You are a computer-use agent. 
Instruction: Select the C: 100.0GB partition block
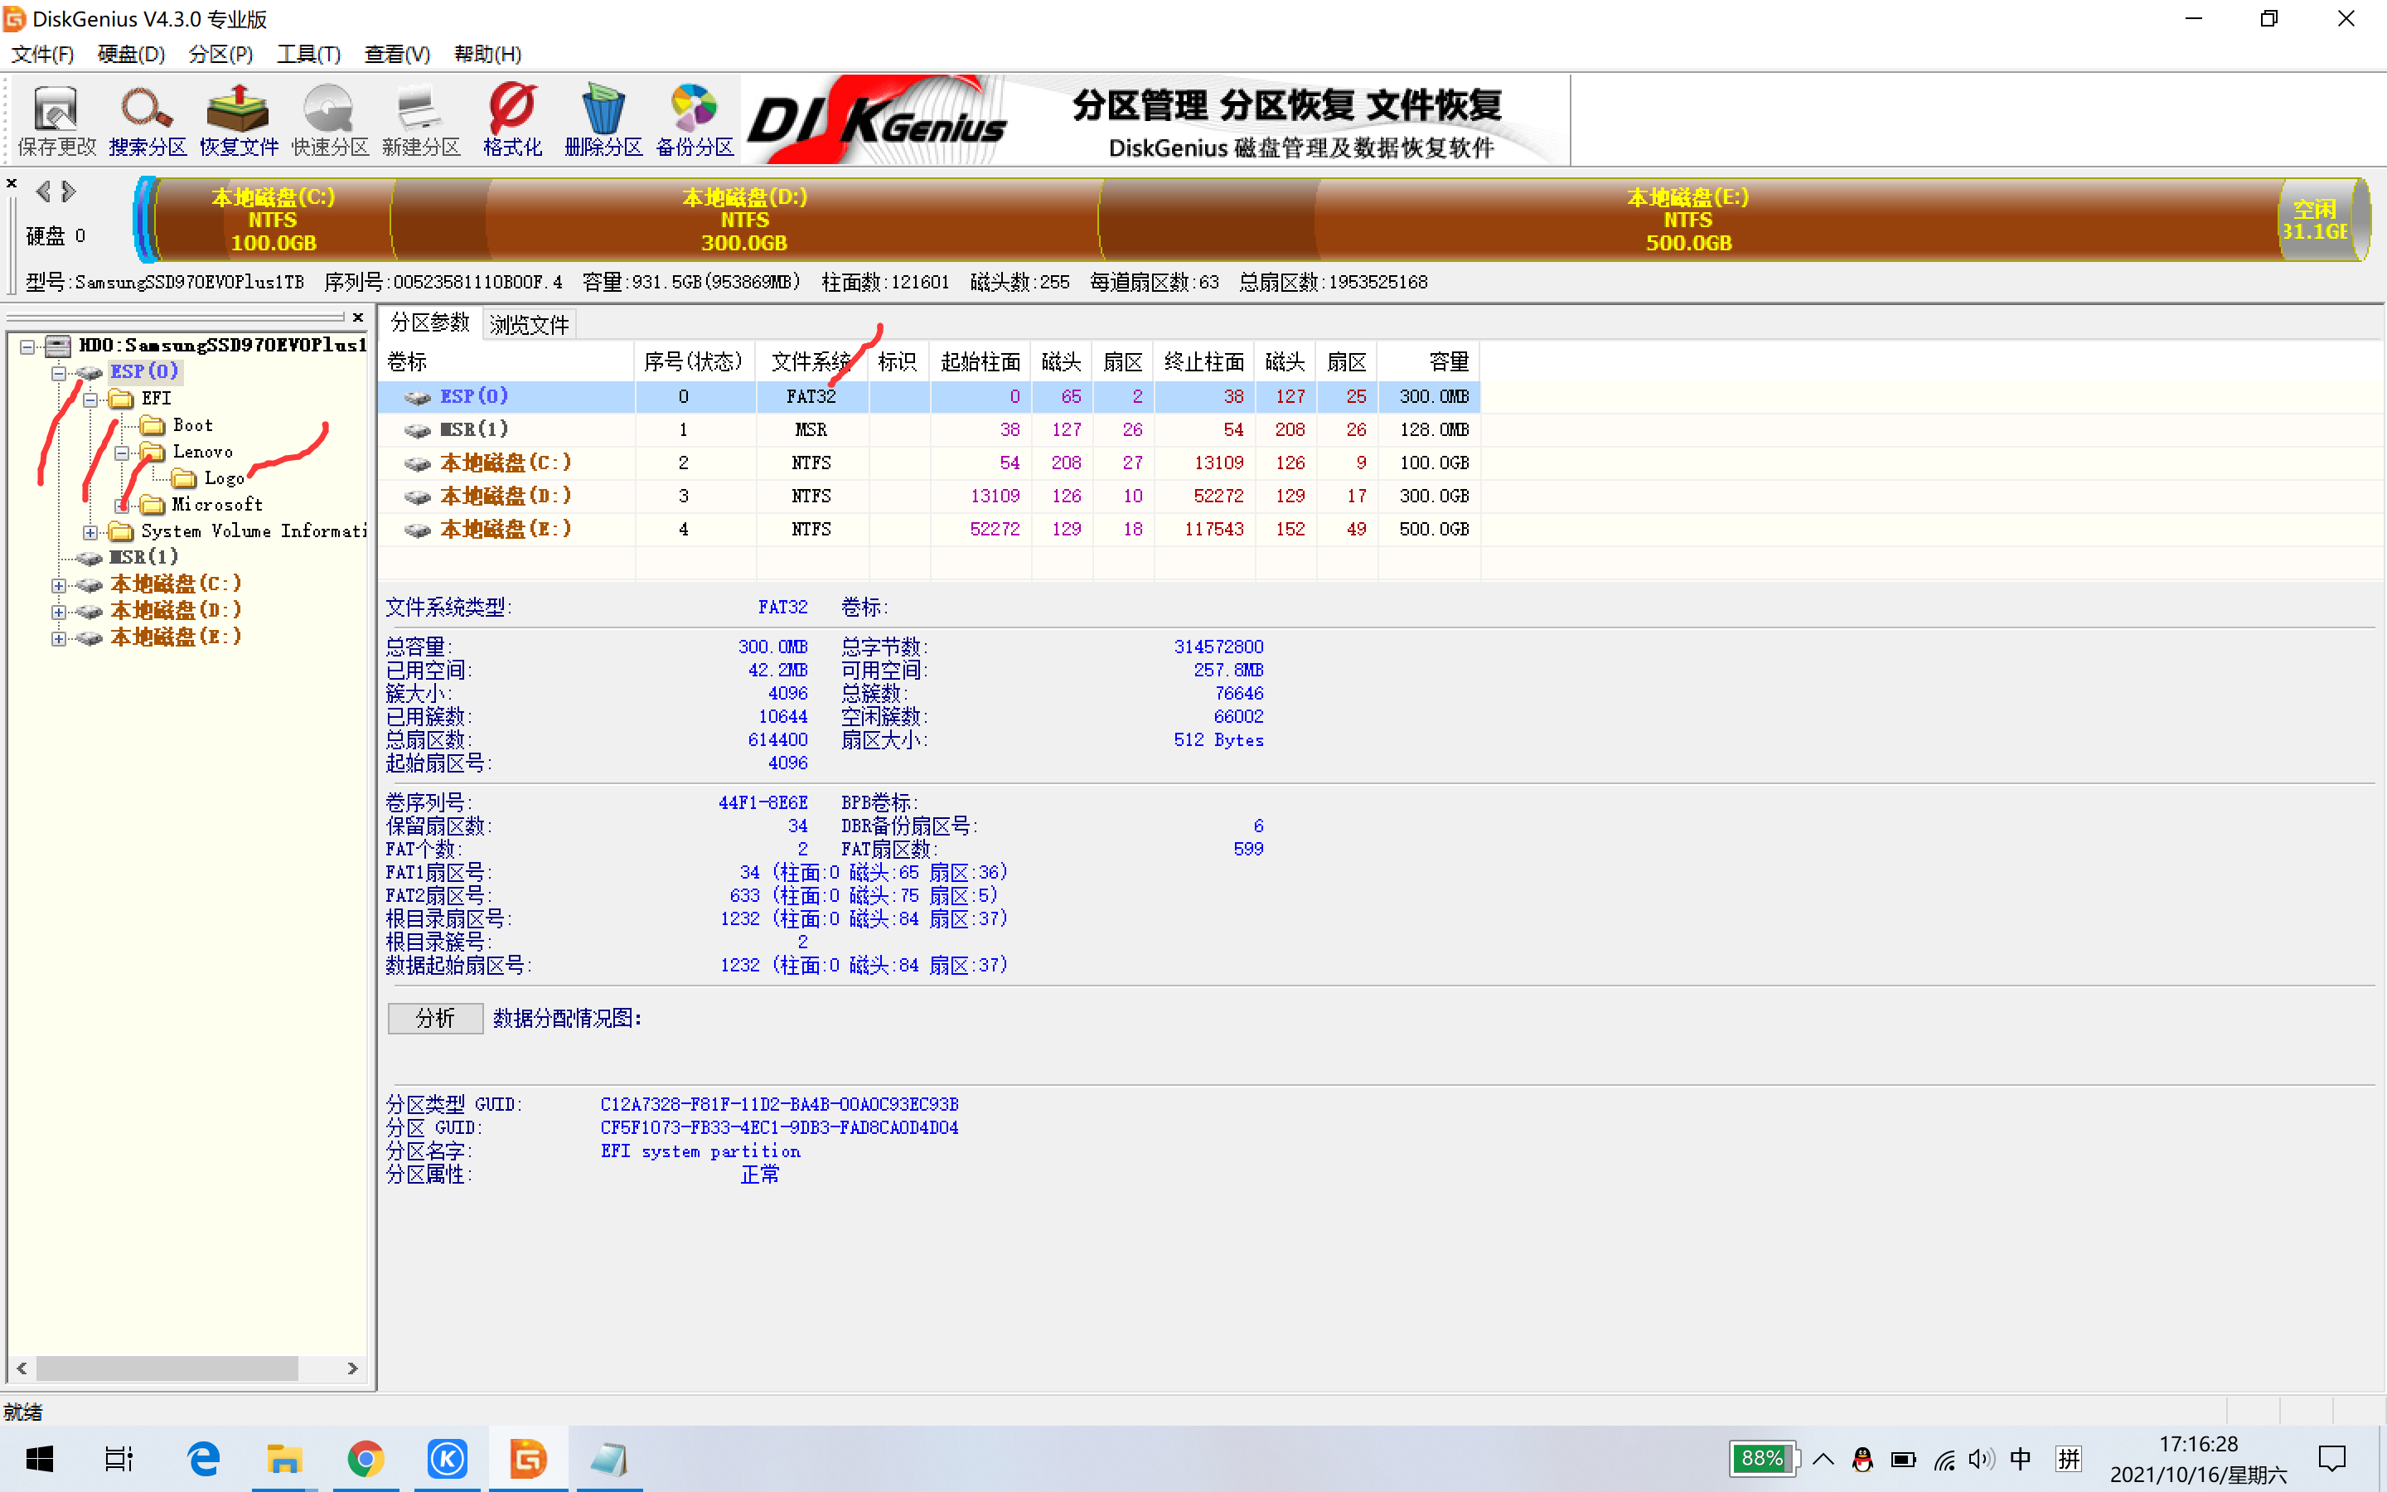274,219
